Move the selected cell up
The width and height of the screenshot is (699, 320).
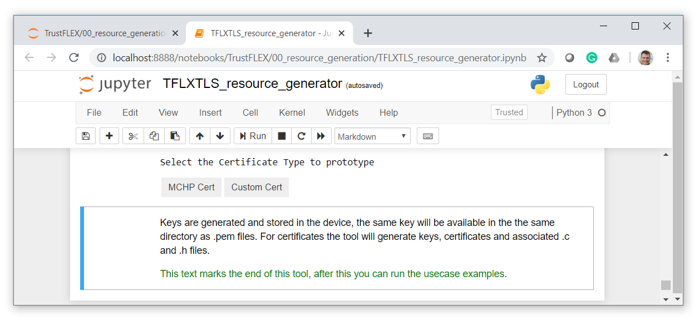(x=200, y=136)
